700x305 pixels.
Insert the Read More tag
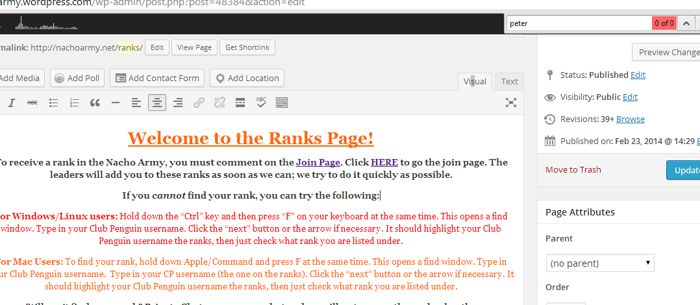click(240, 103)
